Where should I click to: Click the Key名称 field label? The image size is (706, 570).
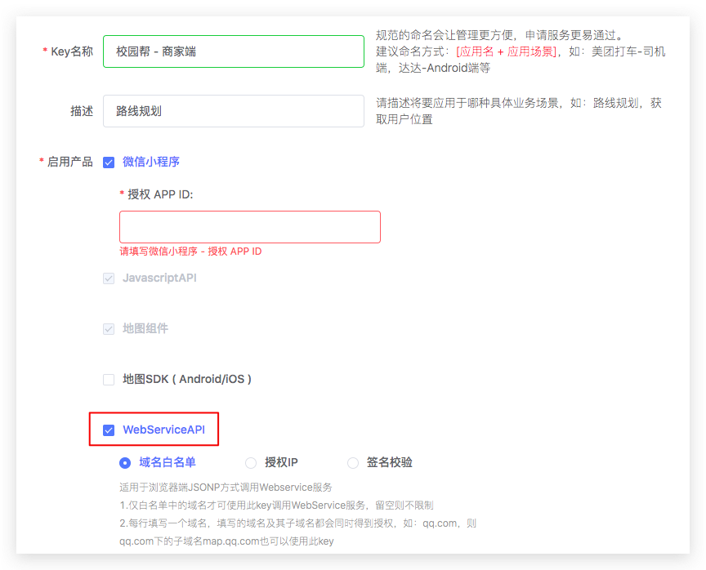72,51
